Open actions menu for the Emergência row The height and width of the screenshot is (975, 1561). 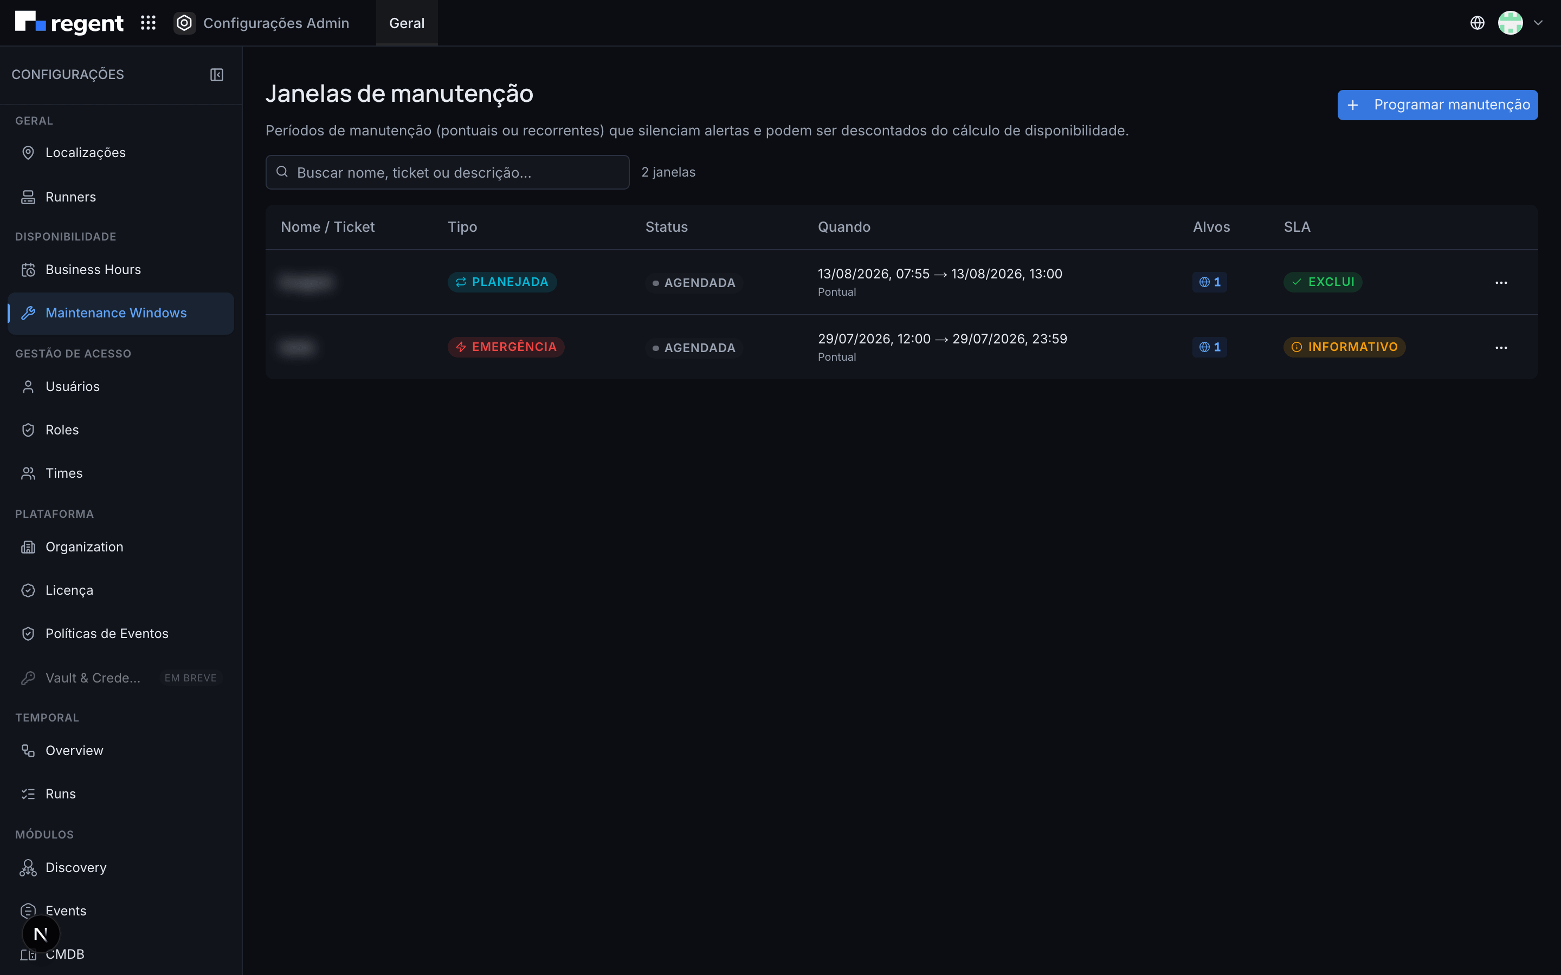tap(1501, 348)
